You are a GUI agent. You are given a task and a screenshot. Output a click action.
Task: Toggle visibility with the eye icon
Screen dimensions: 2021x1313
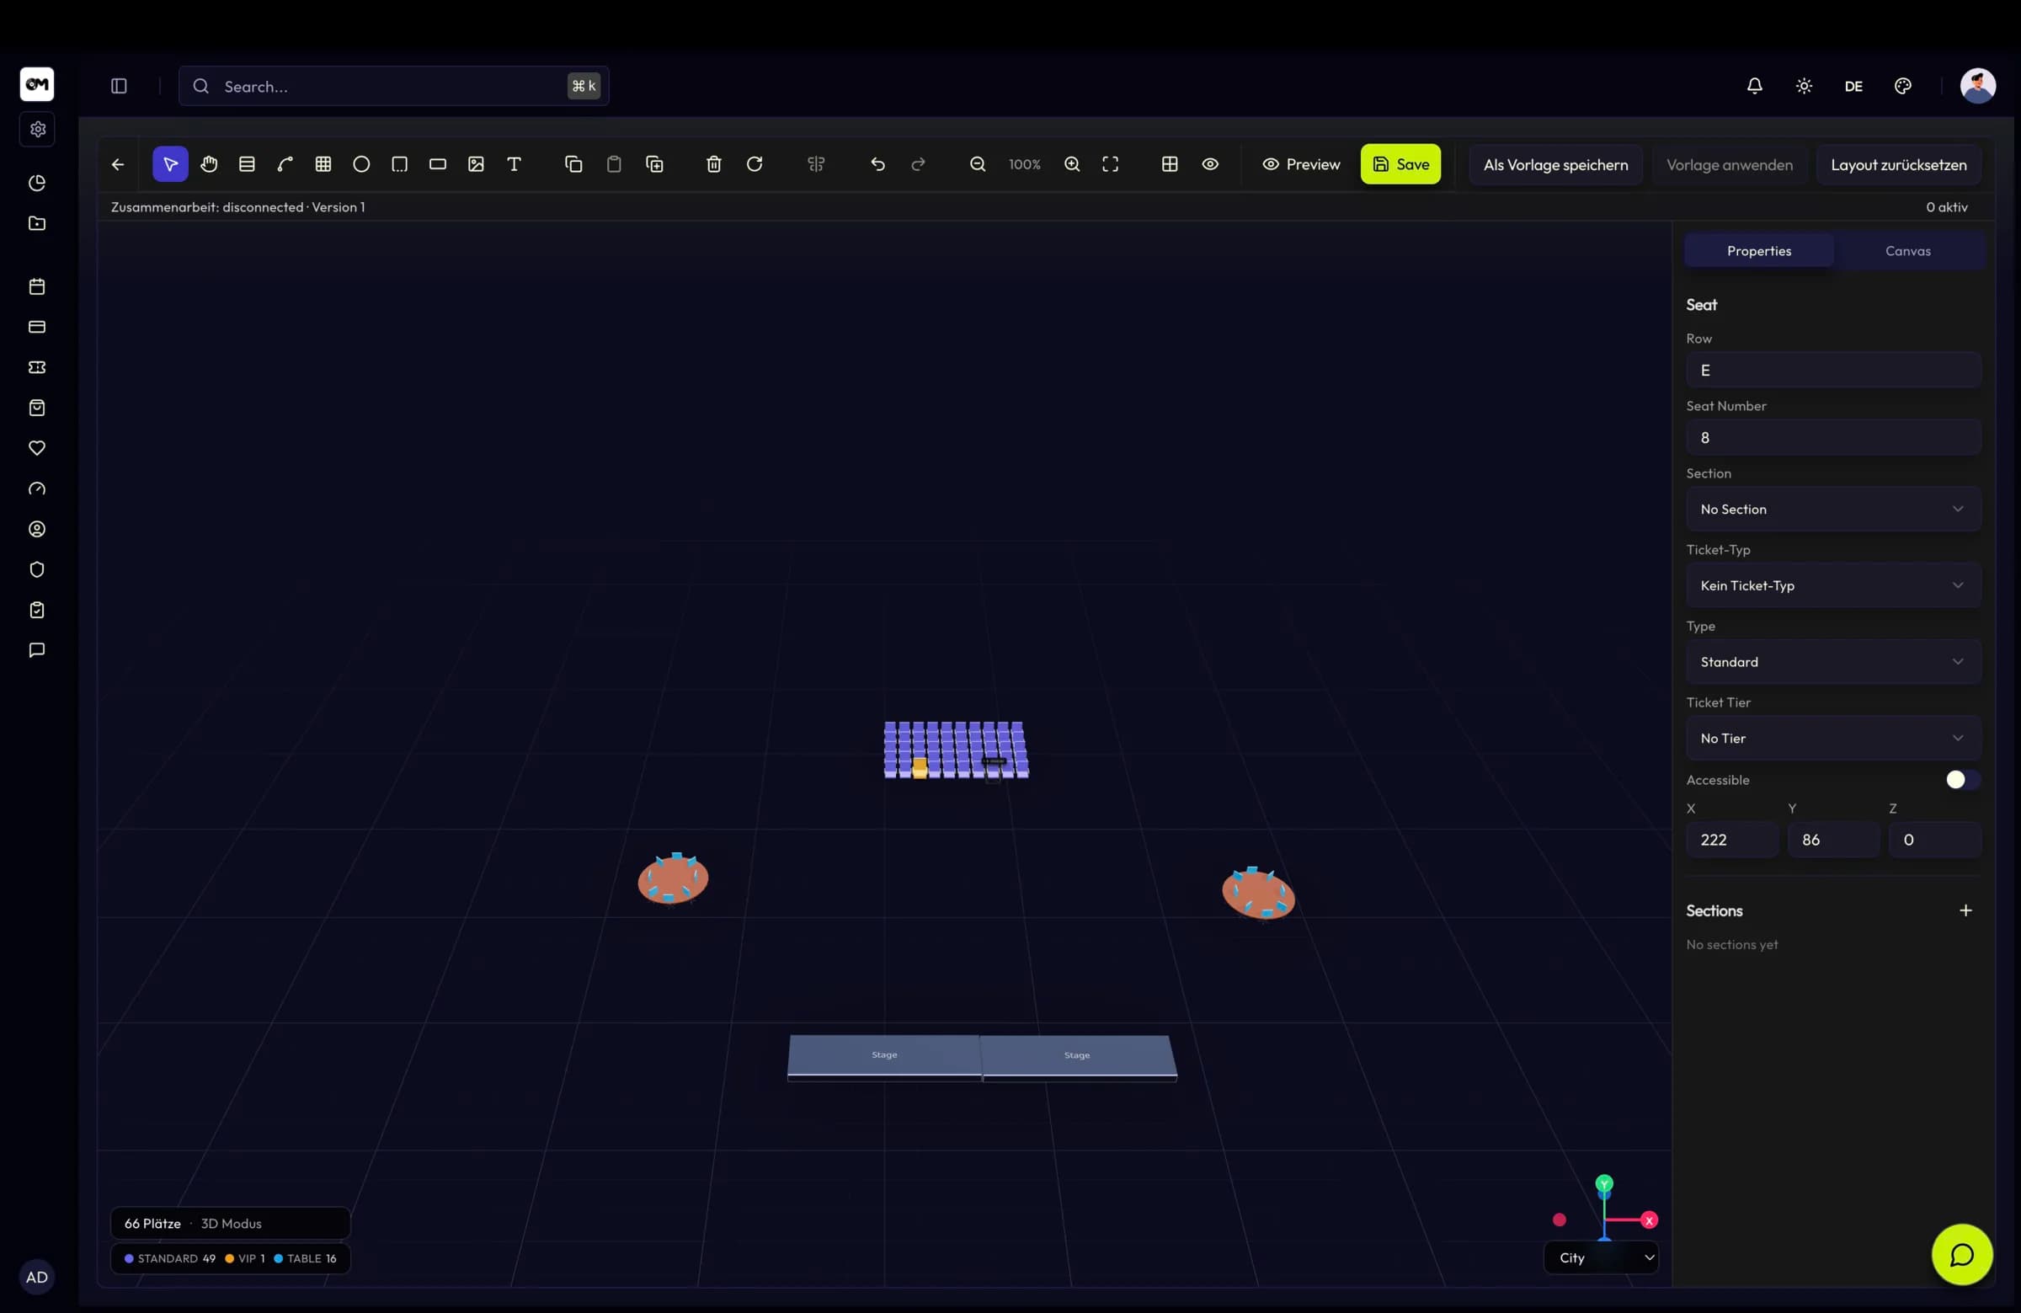click(x=1211, y=164)
